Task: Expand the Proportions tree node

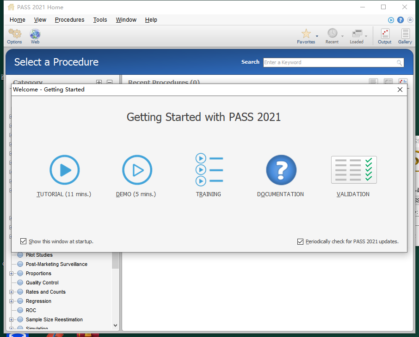Action: [11, 273]
